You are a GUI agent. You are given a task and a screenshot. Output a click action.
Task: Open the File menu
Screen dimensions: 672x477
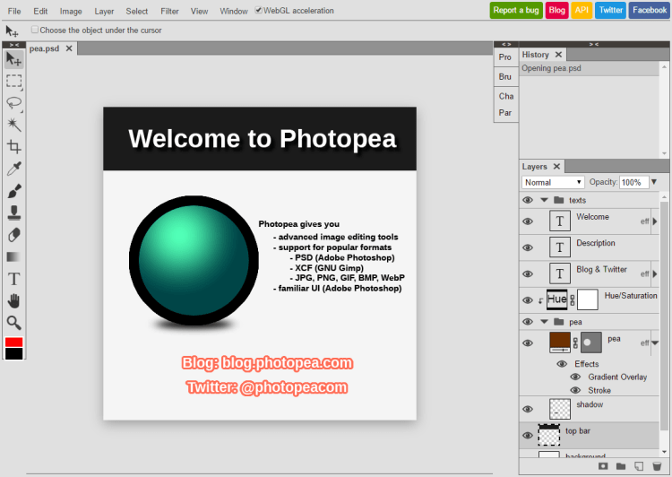14,11
